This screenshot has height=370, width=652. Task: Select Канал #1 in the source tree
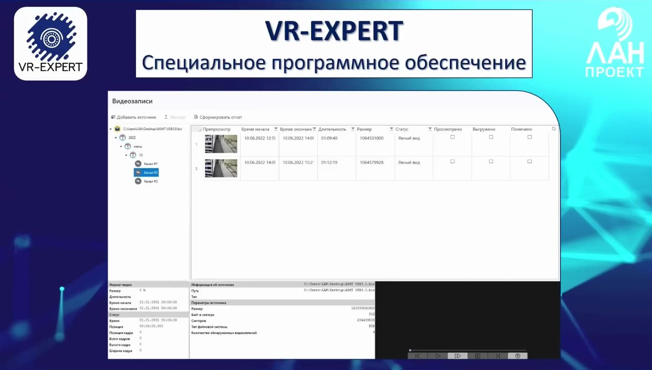coord(147,164)
